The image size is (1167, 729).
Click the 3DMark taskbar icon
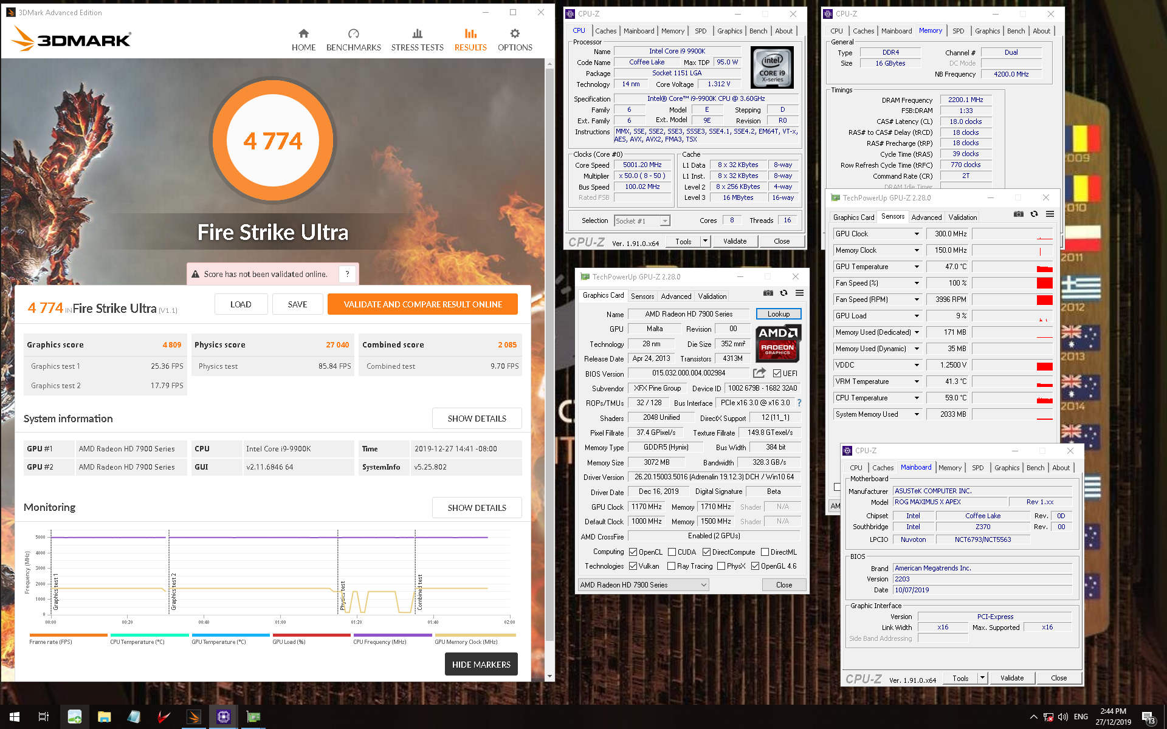pos(194,717)
